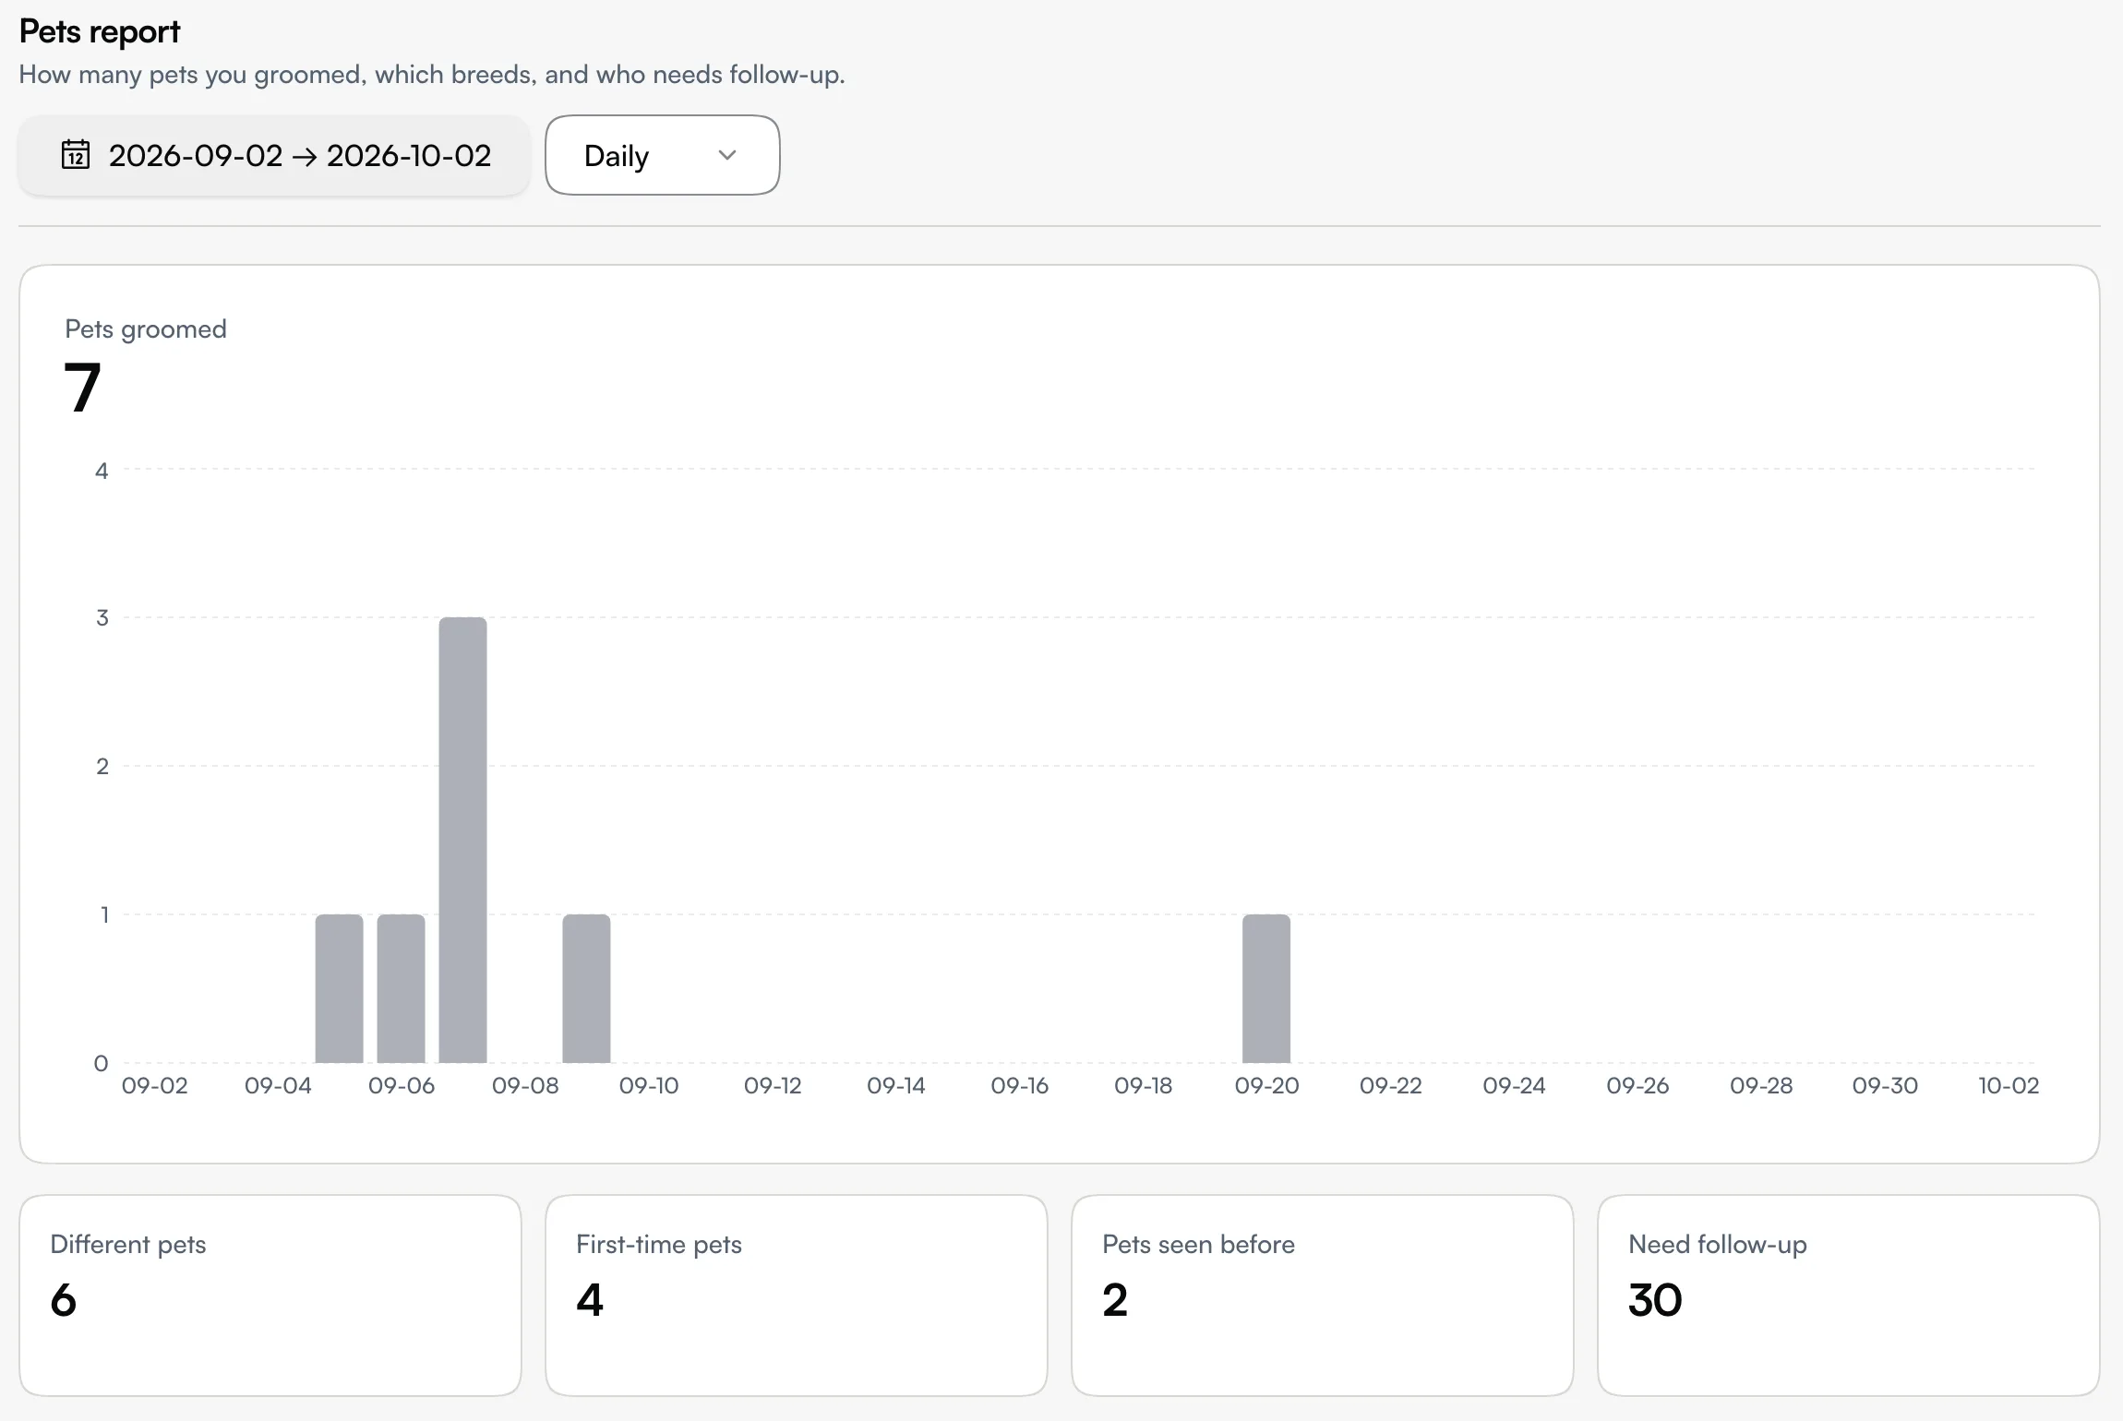Click the Pets groomed total value 7
2123x1421 pixels.
(x=82, y=388)
